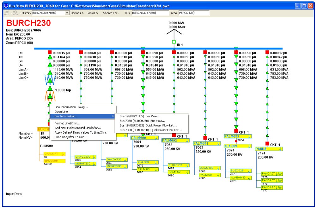Click the Bus input field
The height and width of the screenshot is (208, 316).
[x=150, y=13]
